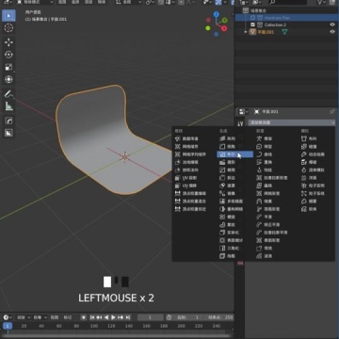339x339 pixels.
Task: Toggle checkbox on the highlighted outliner collection
Action: pyautogui.click(x=253, y=18)
